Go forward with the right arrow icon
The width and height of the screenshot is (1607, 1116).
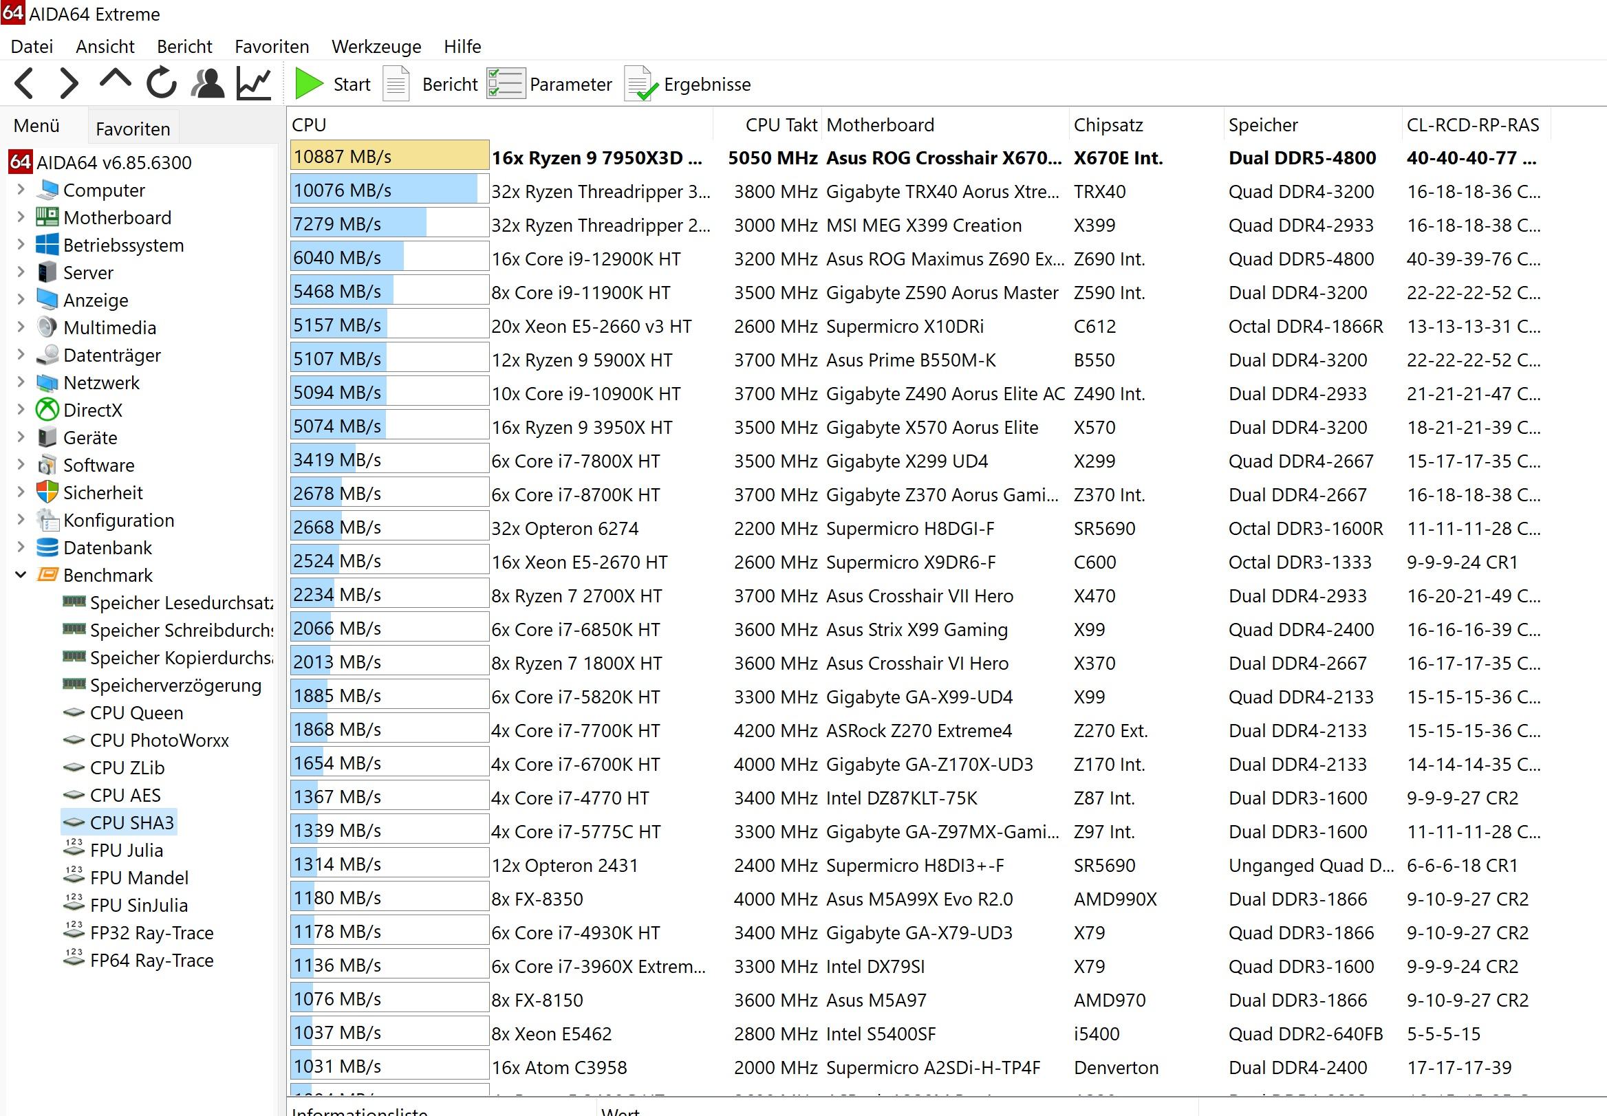tap(69, 83)
